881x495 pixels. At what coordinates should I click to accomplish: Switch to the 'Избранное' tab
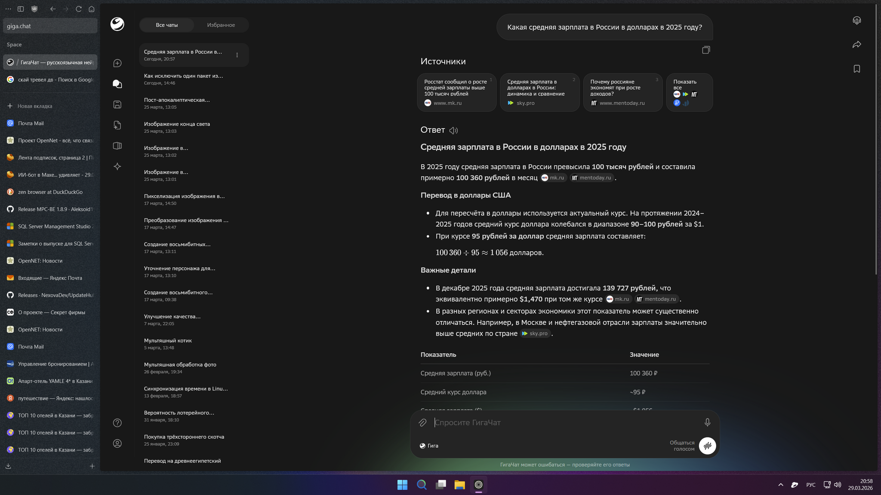coord(221,25)
